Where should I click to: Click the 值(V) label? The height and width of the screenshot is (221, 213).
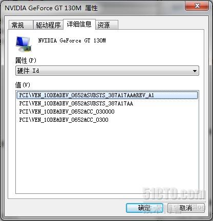tap(23, 85)
